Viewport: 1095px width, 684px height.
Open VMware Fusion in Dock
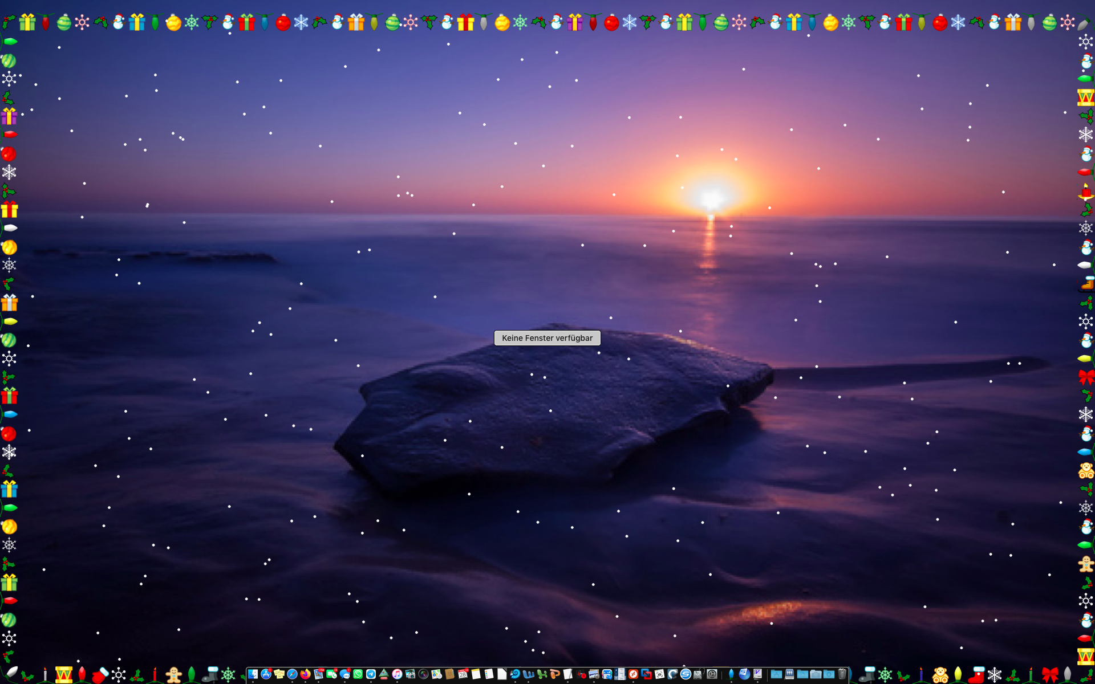(x=646, y=674)
